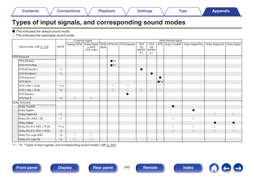254x179 pixels.
Task: Click the '*6' note in DTS-HD Mstr row
Action: pyautogui.click(x=114, y=61)
